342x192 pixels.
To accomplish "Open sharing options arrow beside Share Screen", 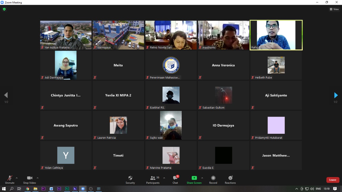I will coord(202,178).
